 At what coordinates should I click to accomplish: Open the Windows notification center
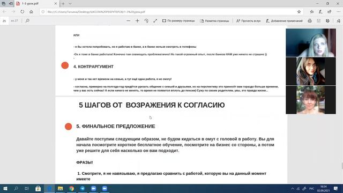click(336, 189)
